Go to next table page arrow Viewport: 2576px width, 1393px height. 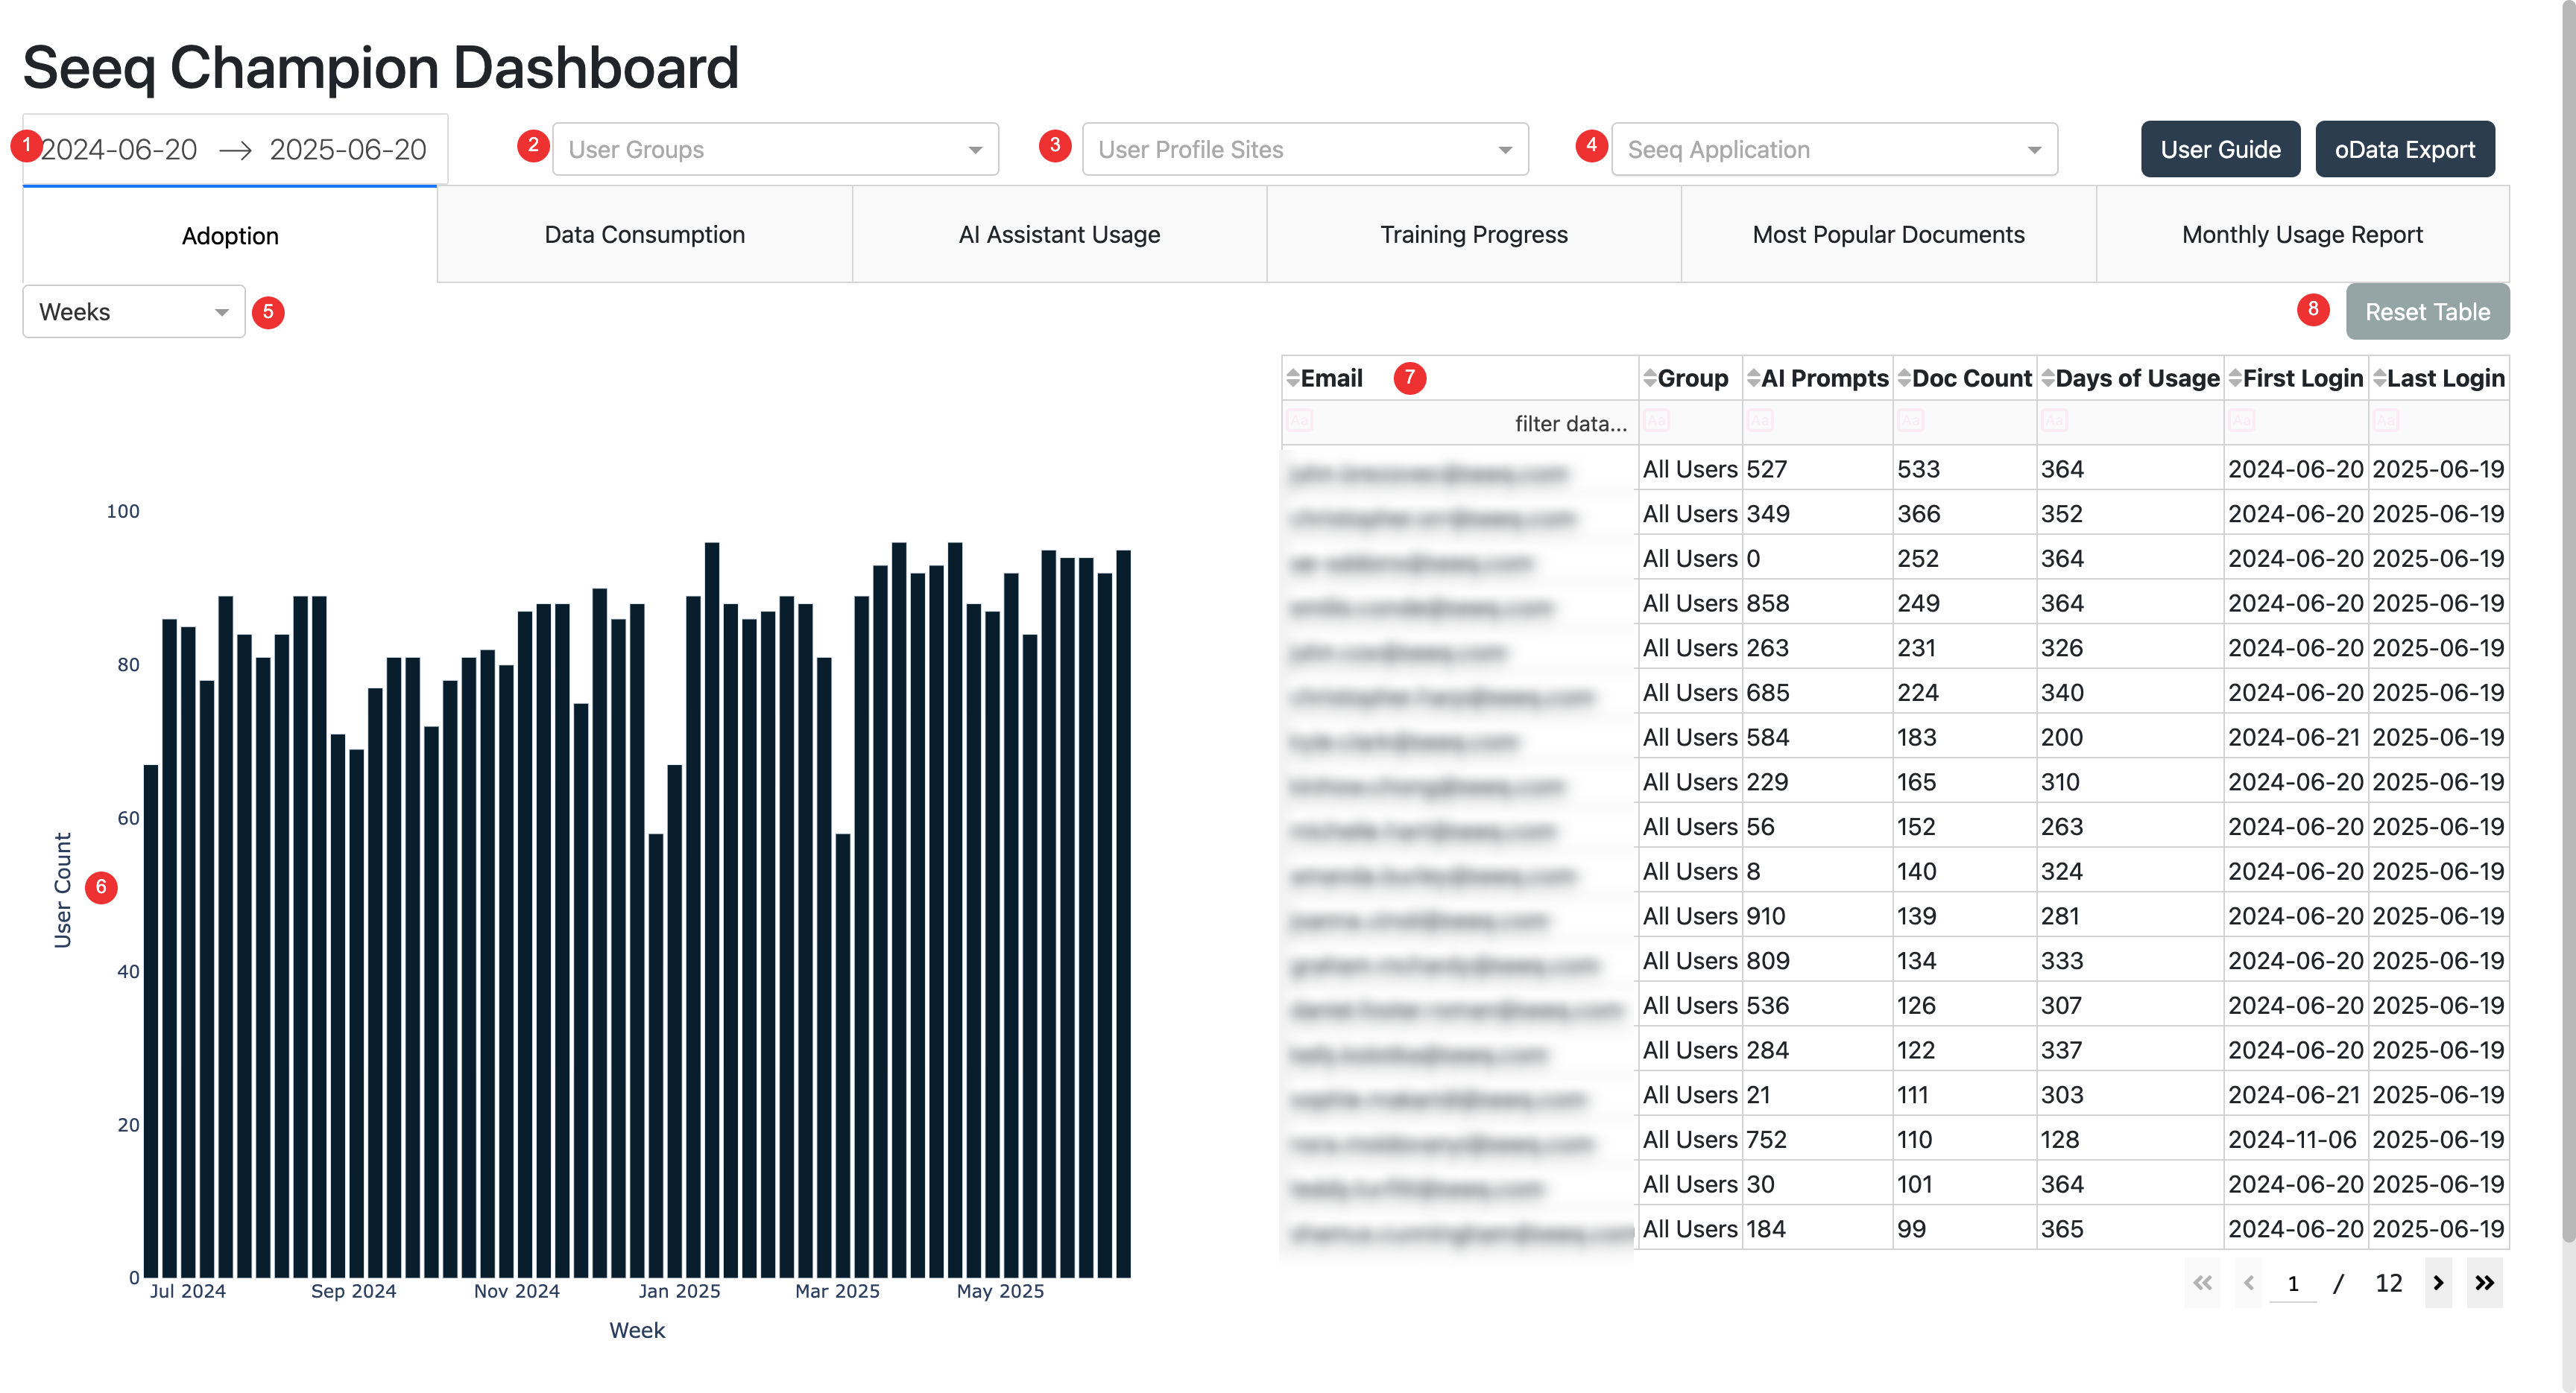pyautogui.click(x=2438, y=1283)
